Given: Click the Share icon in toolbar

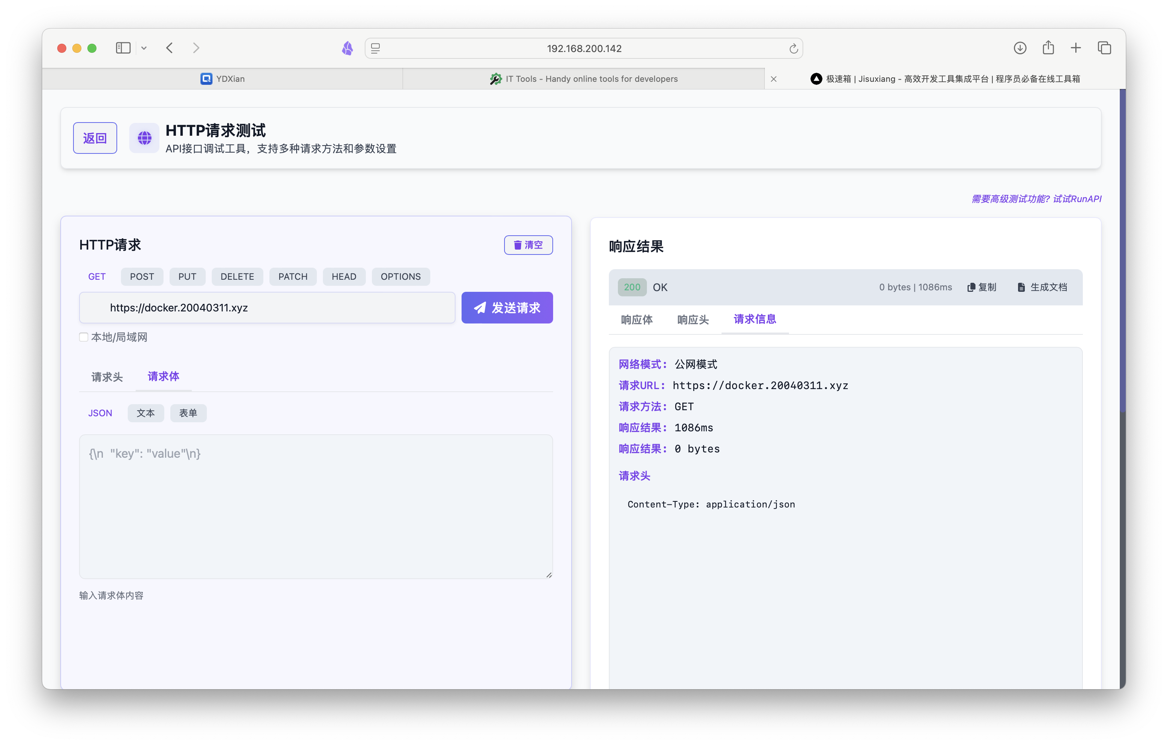Looking at the screenshot, I should (x=1048, y=48).
